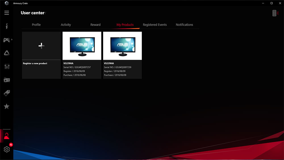
Task: Open monitor thumbnail for serial G3LMQS007257
Action: [x=82, y=46]
